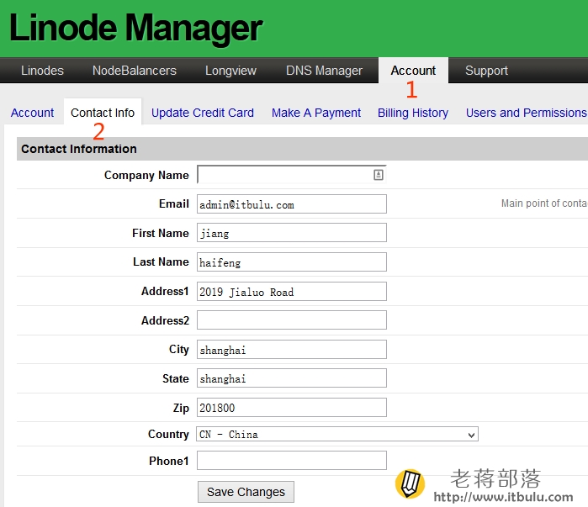This screenshot has width=588, height=507.
Task: Click the Save Changes button
Action: pos(246,492)
